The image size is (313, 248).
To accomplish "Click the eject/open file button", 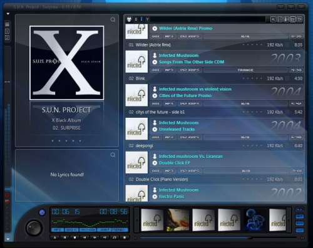I will [x=55, y=237].
